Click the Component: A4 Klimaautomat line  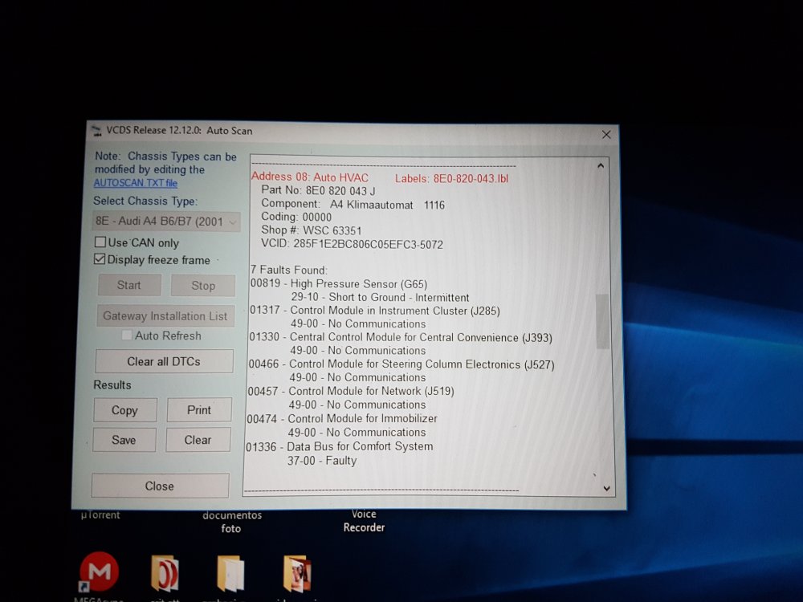click(x=353, y=205)
